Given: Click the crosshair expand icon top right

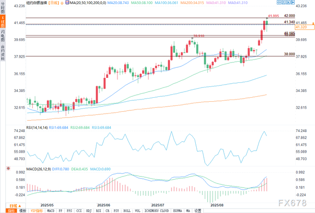Looking at the screenshot, I should [279, 2].
